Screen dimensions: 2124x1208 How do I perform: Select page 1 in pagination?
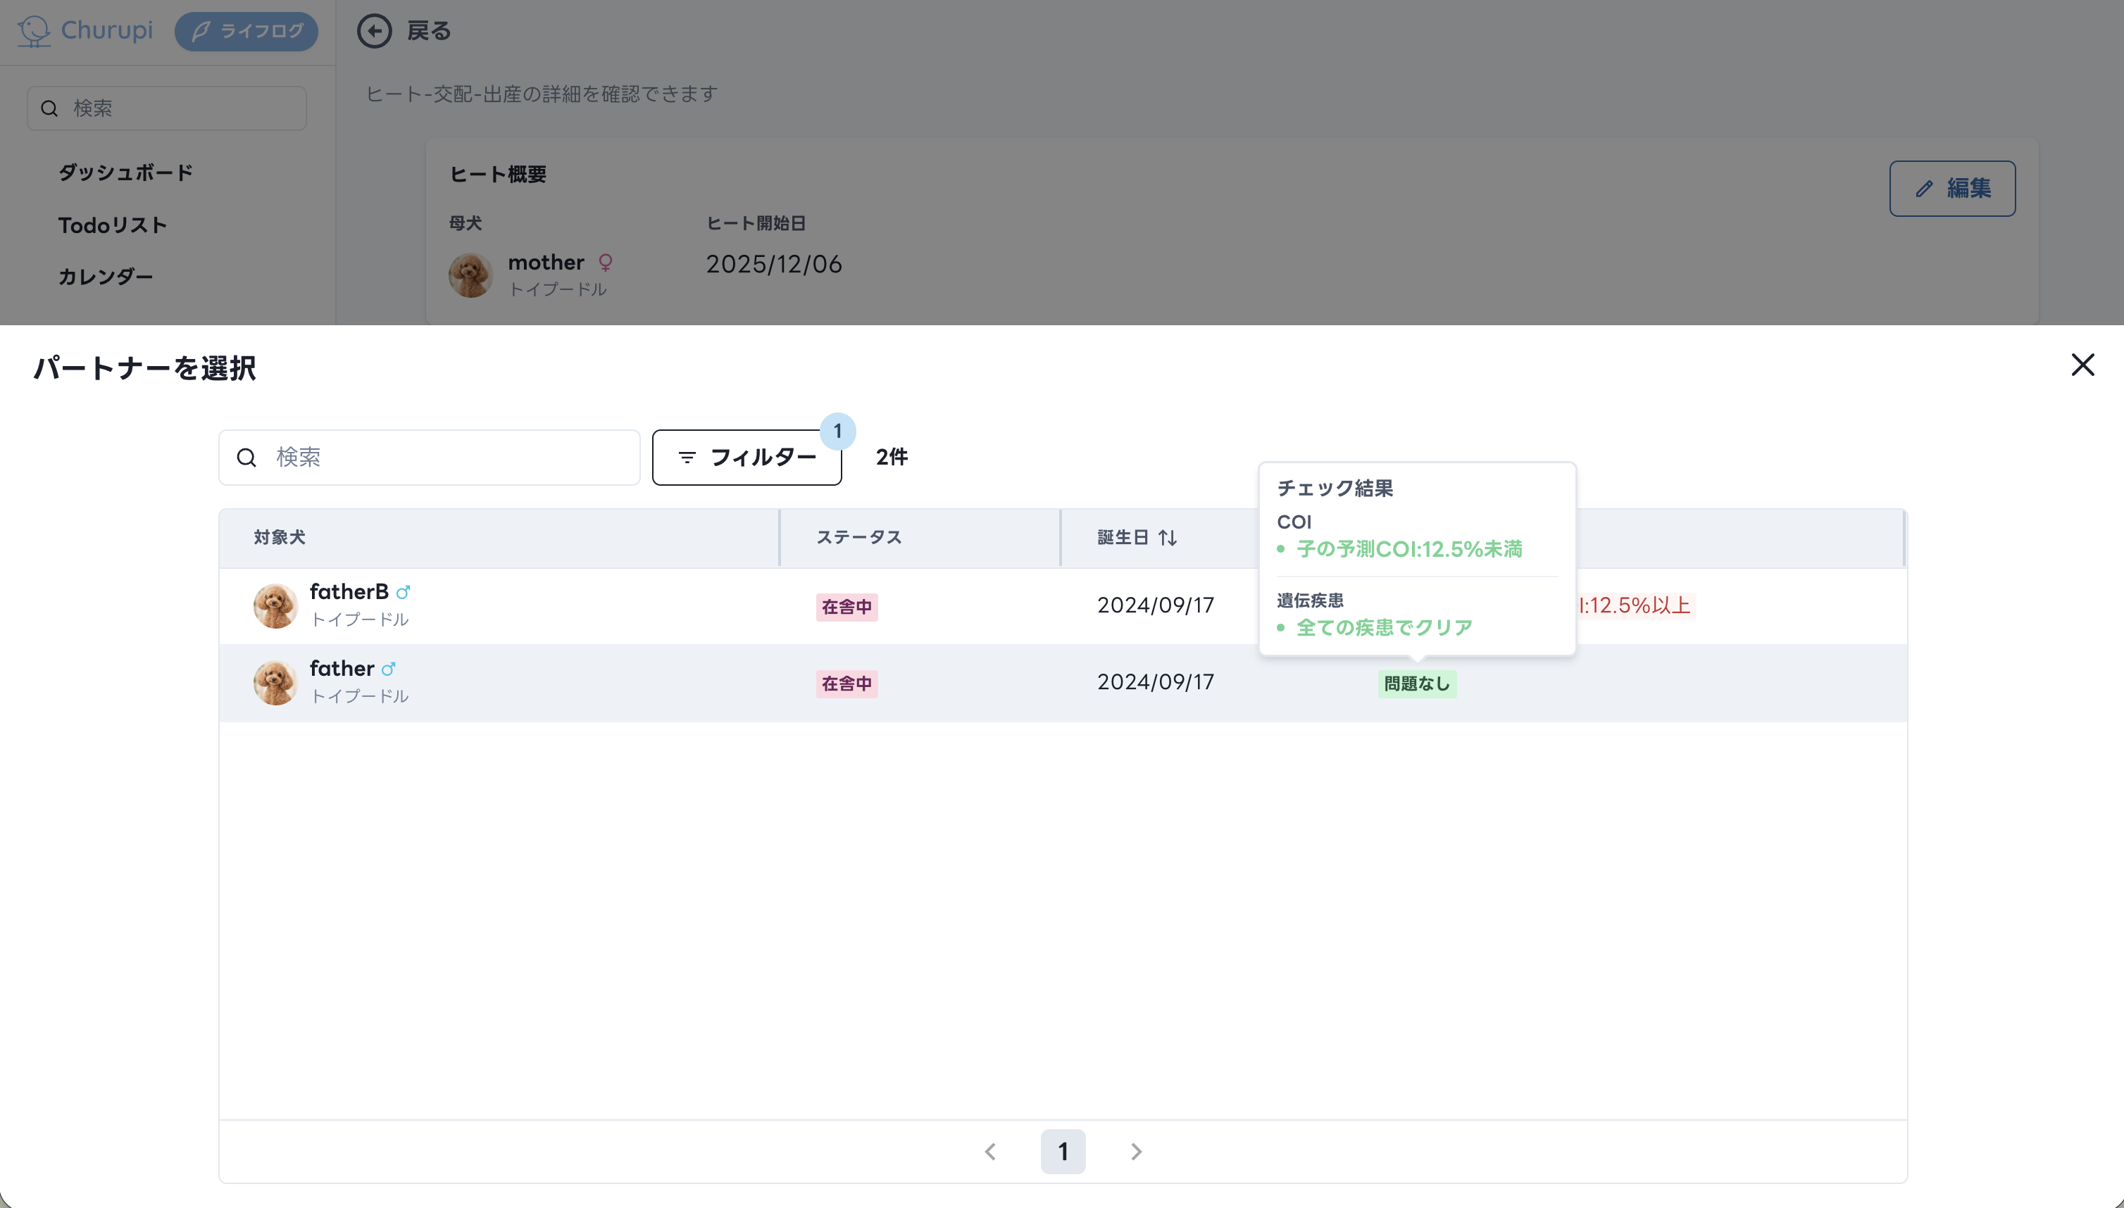1063,1152
